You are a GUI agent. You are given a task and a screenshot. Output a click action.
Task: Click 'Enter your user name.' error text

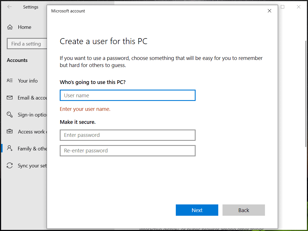85,109
